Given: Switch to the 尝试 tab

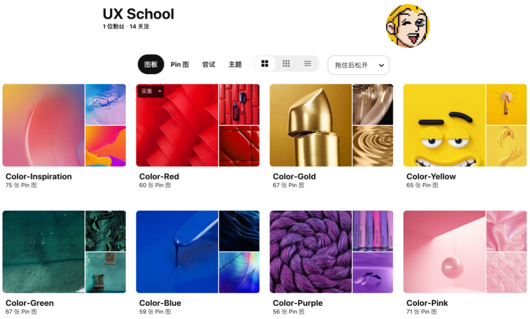Looking at the screenshot, I should (x=209, y=65).
